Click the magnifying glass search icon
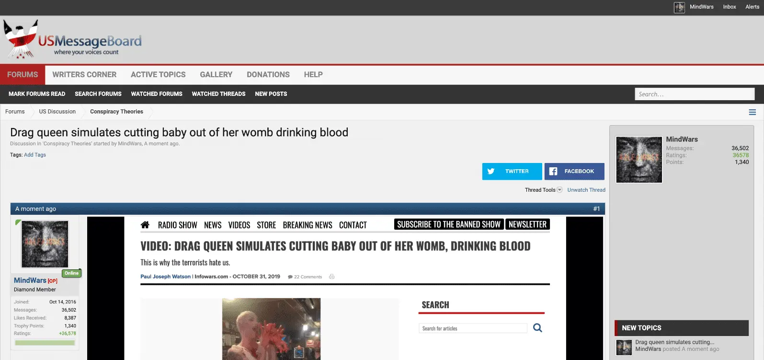Screen dimensions: 764x360 pyautogui.click(x=537, y=328)
